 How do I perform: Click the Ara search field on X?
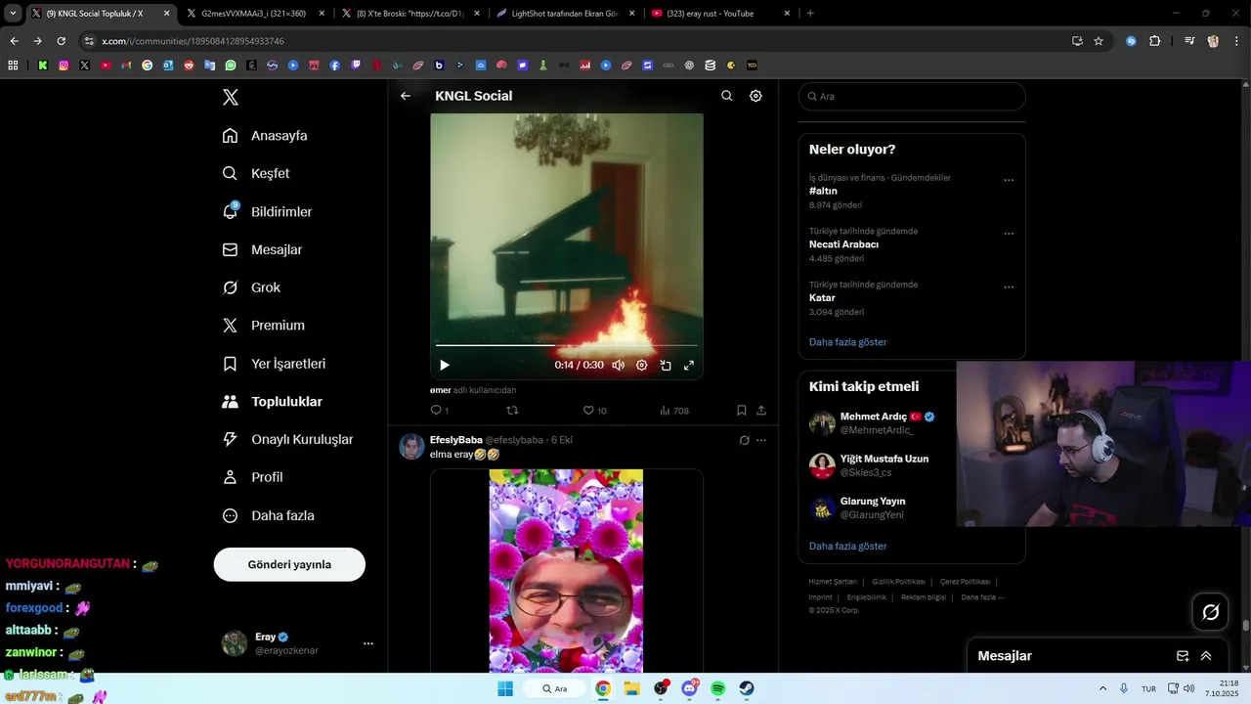click(x=912, y=96)
